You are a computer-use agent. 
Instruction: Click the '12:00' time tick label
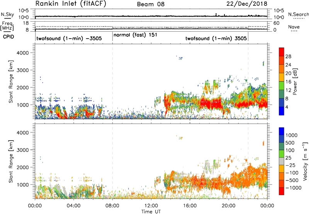coord(151,206)
